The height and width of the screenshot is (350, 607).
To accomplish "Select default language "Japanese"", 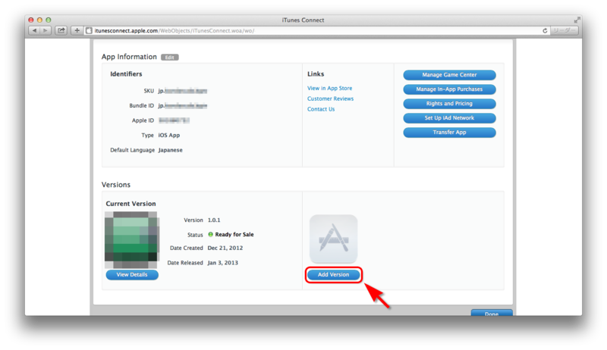I will [x=170, y=150].
